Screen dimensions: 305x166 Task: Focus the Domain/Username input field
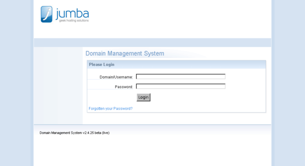tap(181, 77)
